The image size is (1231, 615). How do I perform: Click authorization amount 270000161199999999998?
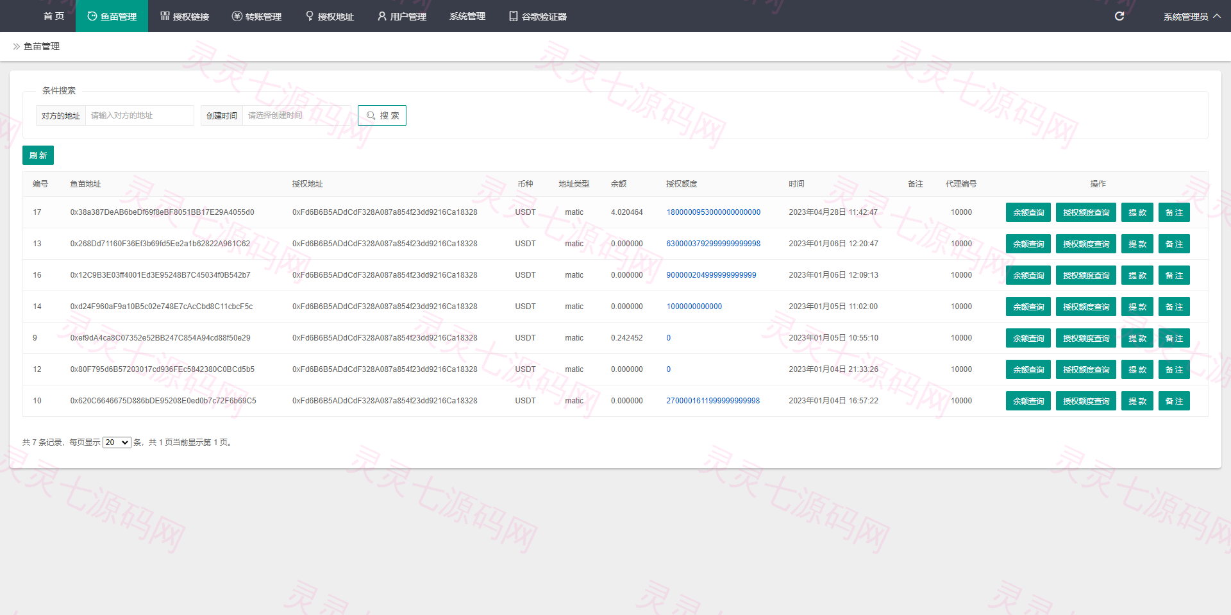(713, 401)
